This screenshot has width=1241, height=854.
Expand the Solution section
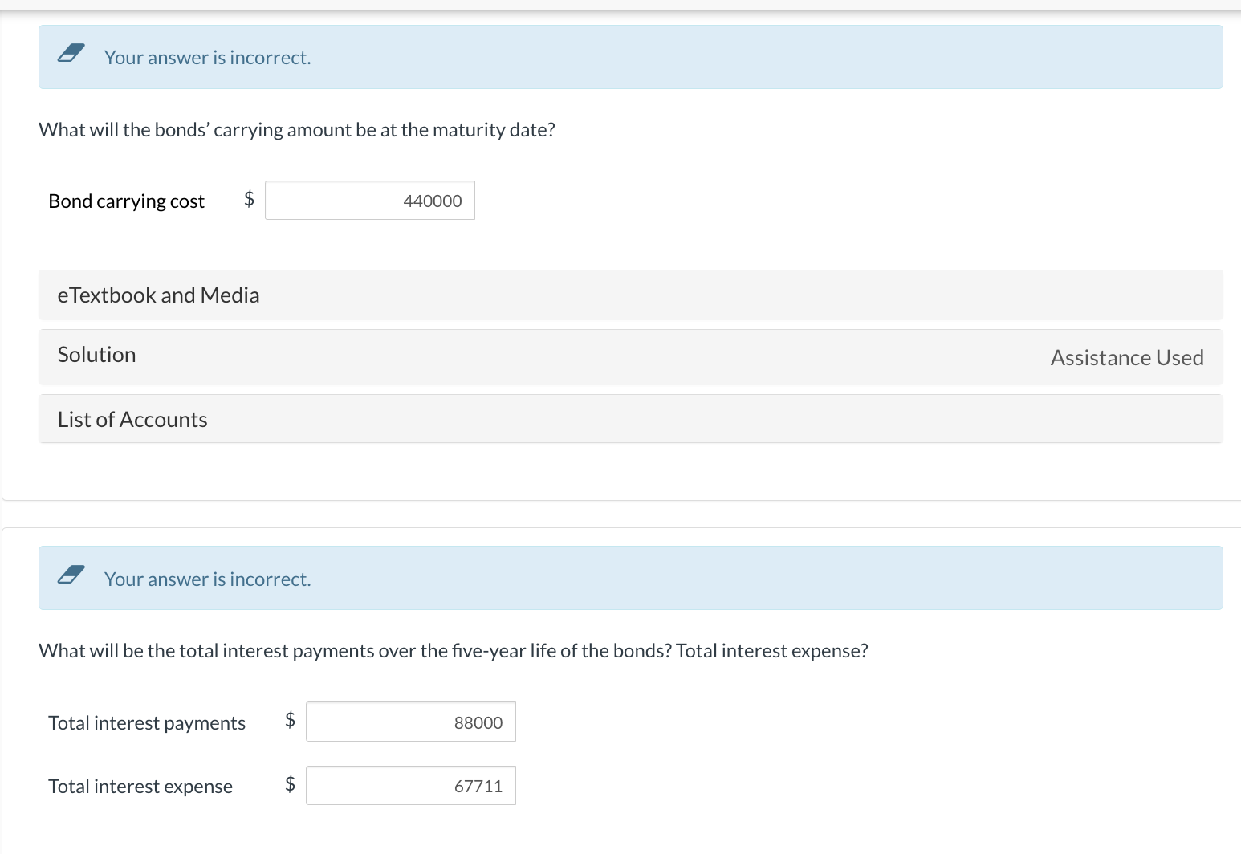[96, 355]
